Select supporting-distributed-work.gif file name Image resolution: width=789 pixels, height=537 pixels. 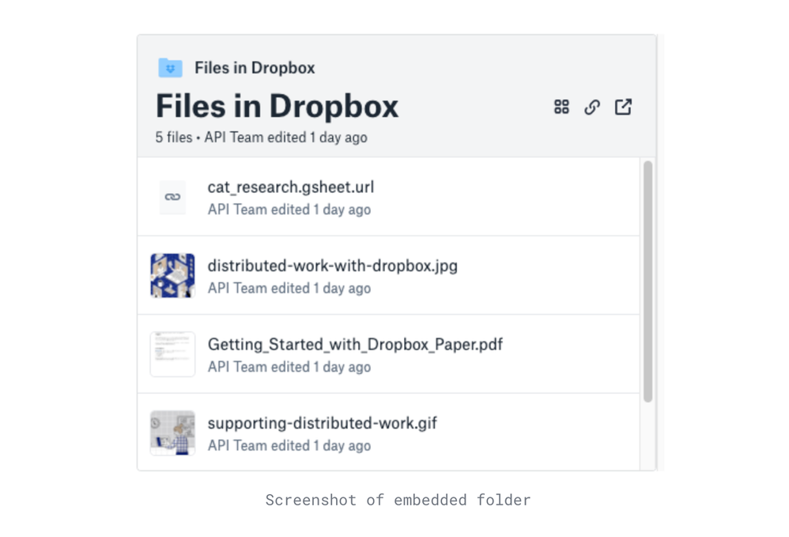322,423
